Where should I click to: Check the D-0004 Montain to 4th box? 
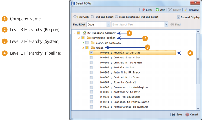pyautogui.click(x=91, y=68)
